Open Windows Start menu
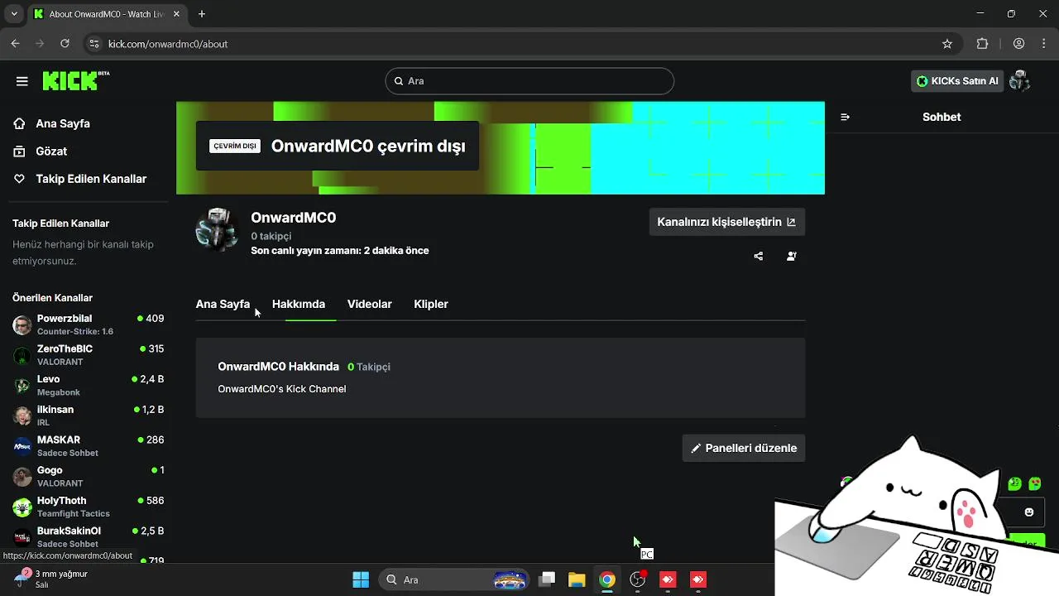Viewport: 1059px width, 596px height. (x=361, y=579)
